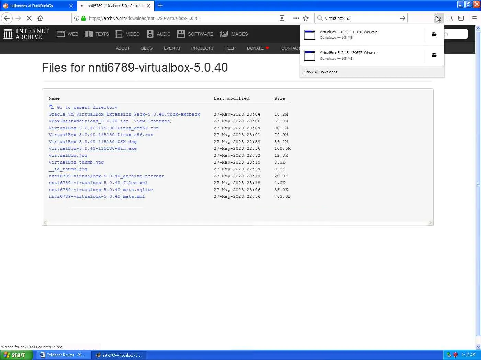Click the system tray clock showing 4:13 AM
481x360 pixels.
468,355
